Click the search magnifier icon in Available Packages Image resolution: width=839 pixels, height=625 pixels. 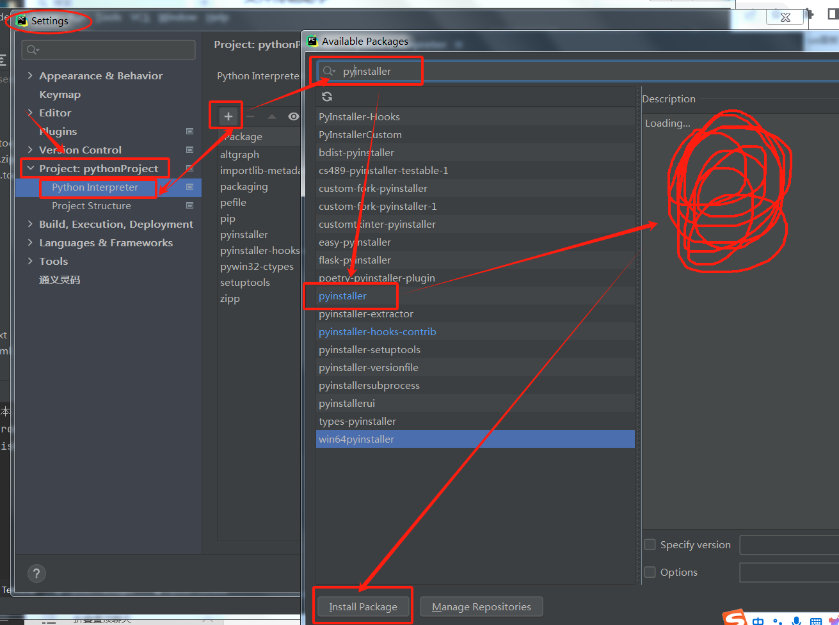pos(328,71)
